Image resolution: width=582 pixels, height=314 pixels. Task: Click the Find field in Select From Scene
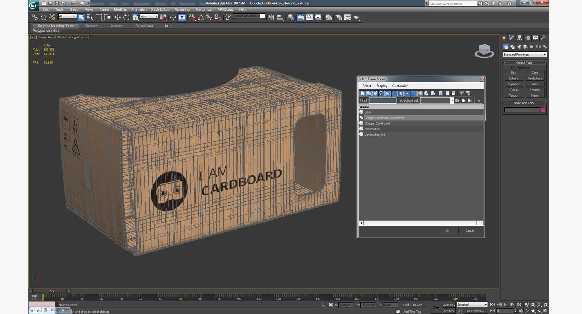(382, 100)
